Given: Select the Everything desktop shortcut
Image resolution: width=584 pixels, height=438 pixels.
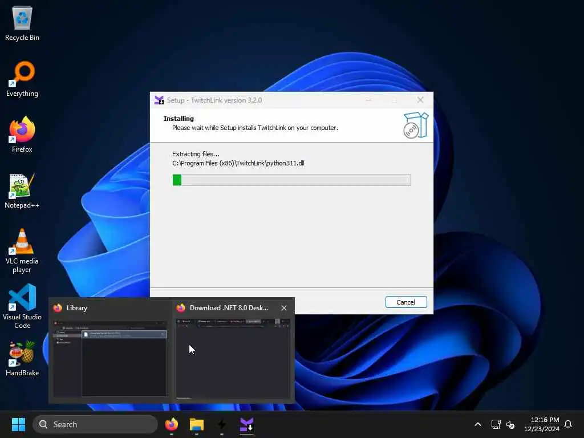Looking at the screenshot, I should click(x=22, y=79).
